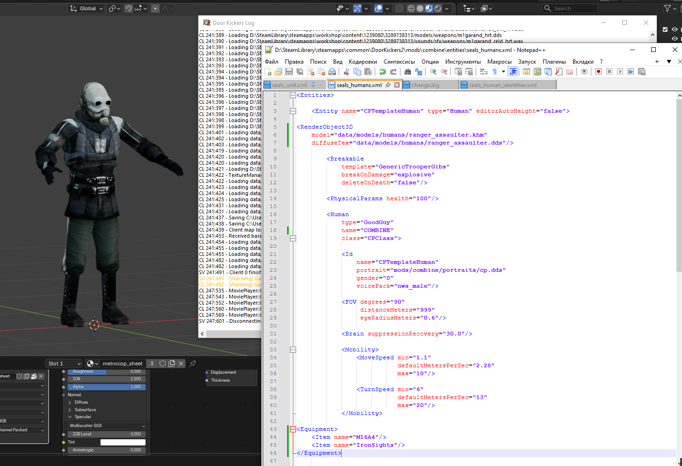Image resolution: width=682 pixels, height=466 pixels.
Task: Click the material user count 3 button
Action: pyautogui.click(x=152, y=364)
